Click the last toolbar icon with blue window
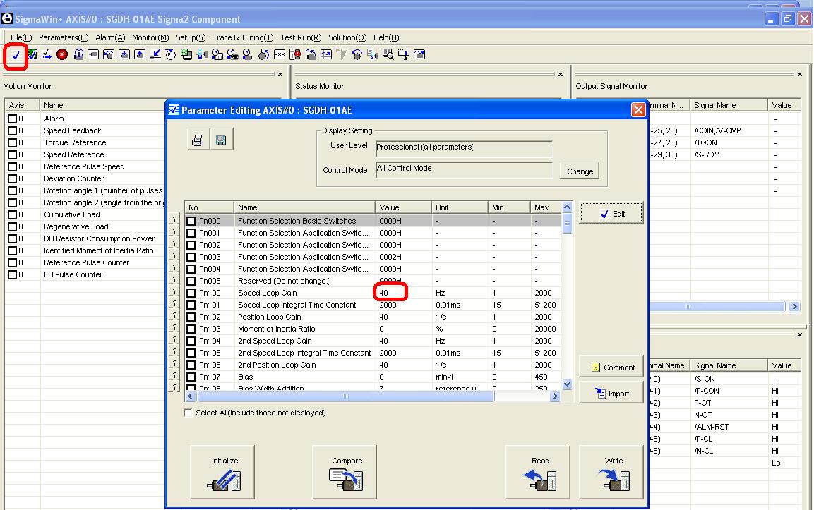This screenshot has height=510, width=814. coord(419,54)
